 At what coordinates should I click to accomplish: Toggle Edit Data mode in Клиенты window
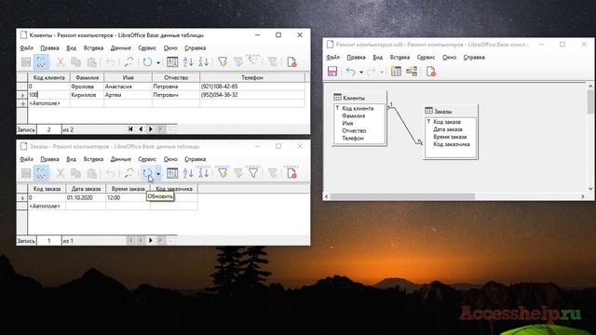pos(41,62)
